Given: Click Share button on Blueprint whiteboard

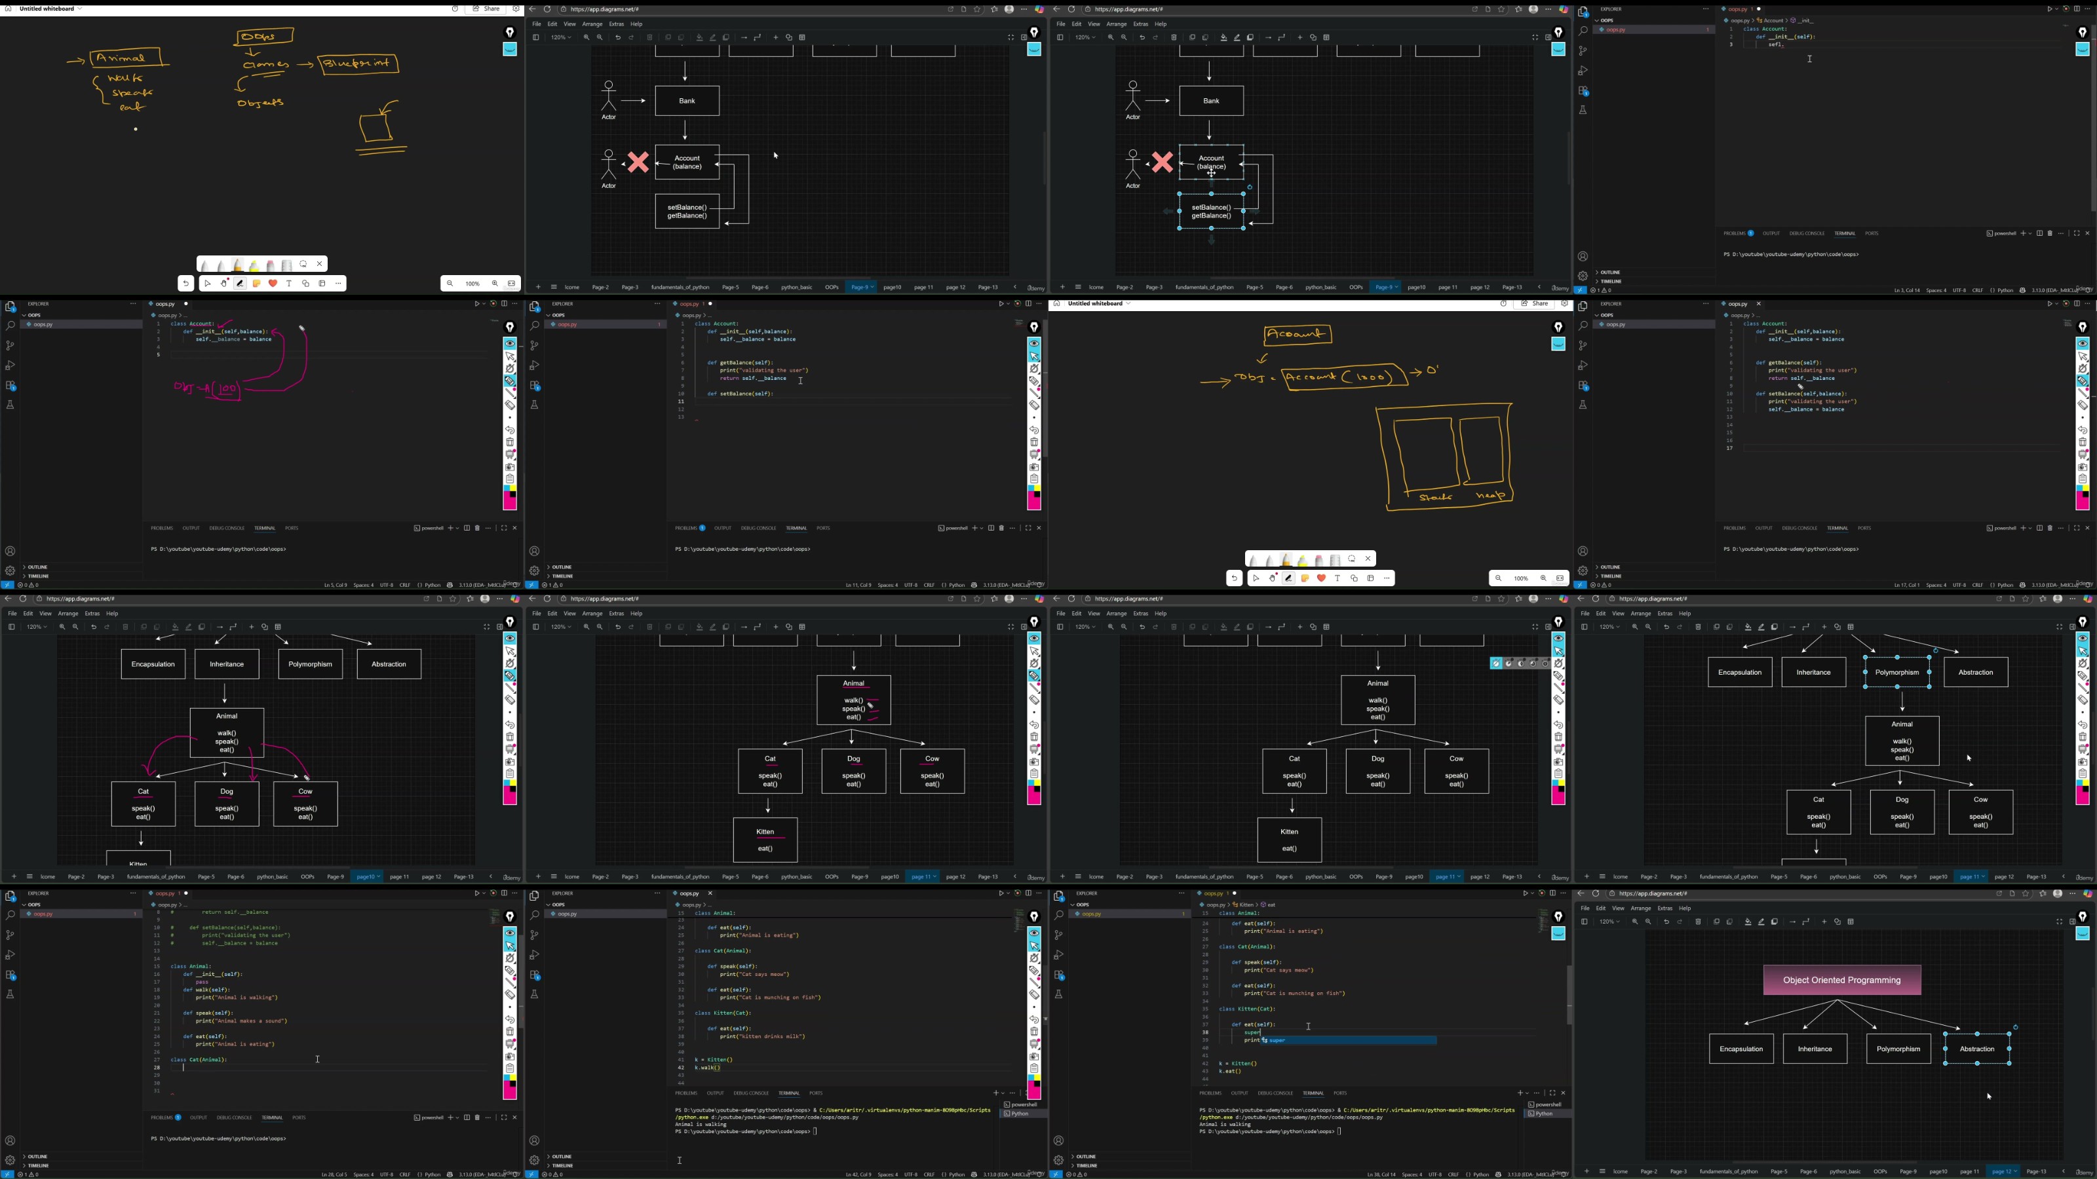Looking at the screenshot, I should pos(488,9).
